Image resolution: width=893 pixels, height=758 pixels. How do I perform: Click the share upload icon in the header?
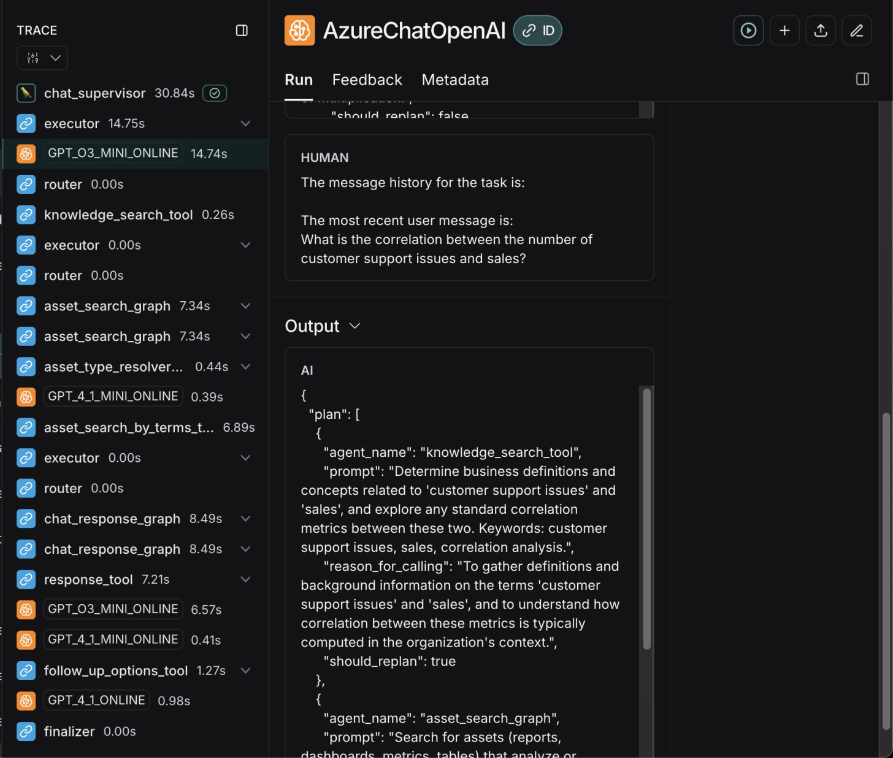821,31
